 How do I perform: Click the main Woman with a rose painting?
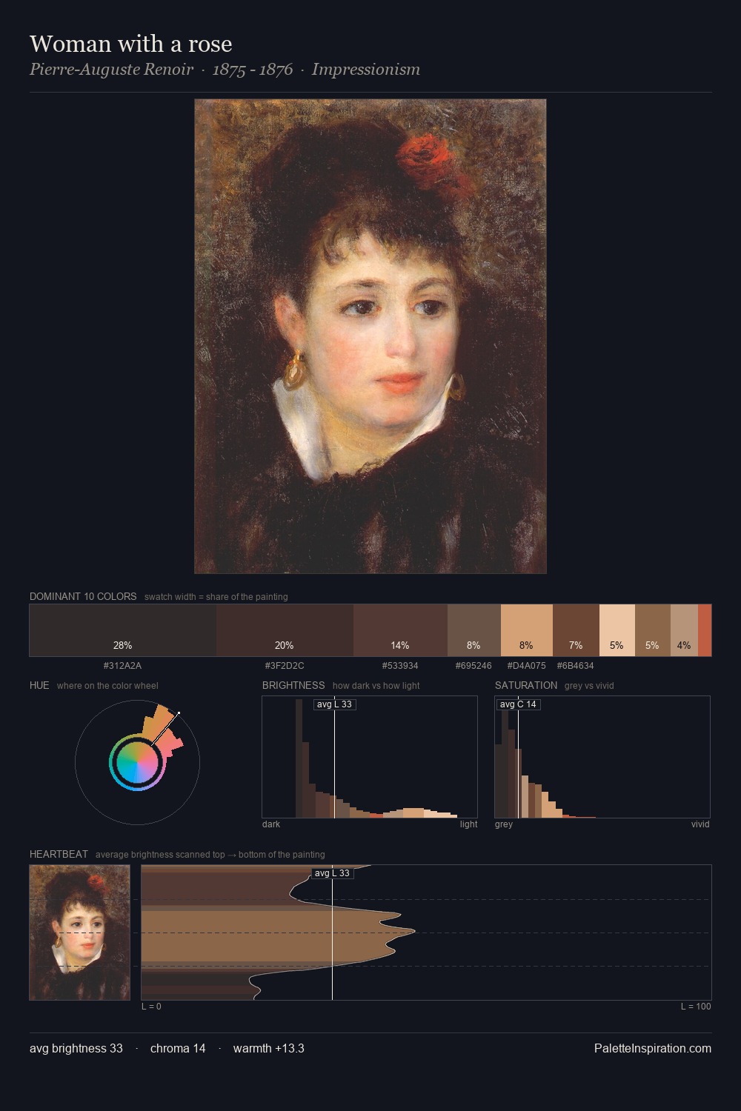pyautogui.click(x=370, y=336)
